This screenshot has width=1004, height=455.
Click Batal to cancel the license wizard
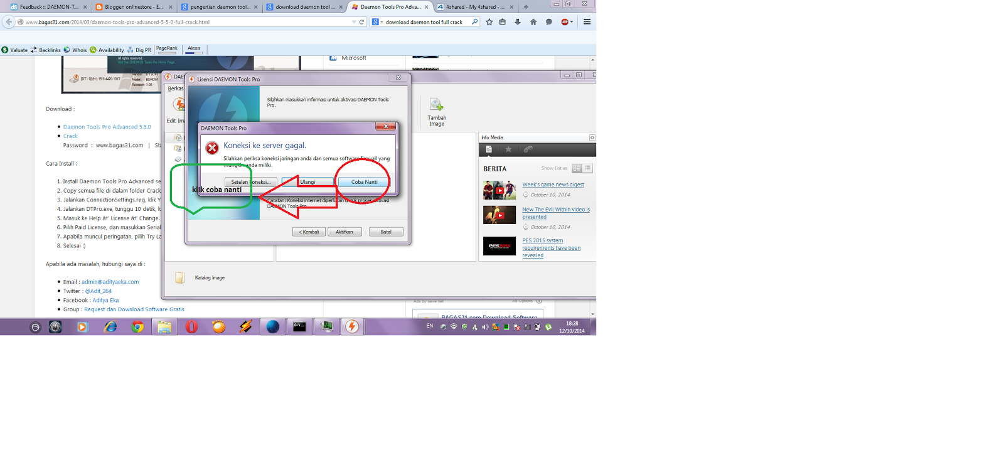pyautogui.click(x=386, y=232)
